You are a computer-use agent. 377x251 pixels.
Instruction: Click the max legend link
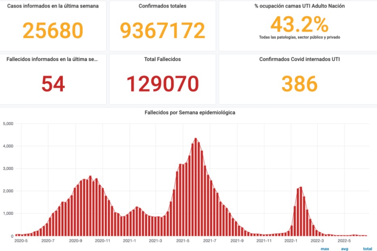325,249
